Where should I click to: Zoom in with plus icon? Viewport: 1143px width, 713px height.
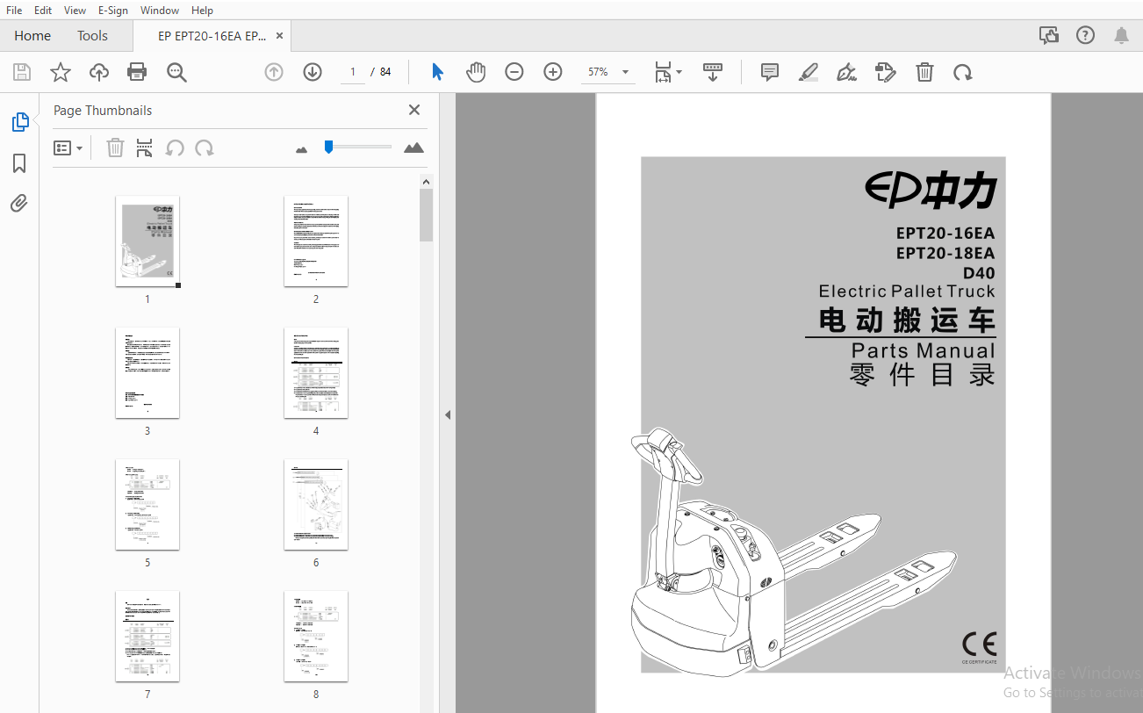[553, 72]
